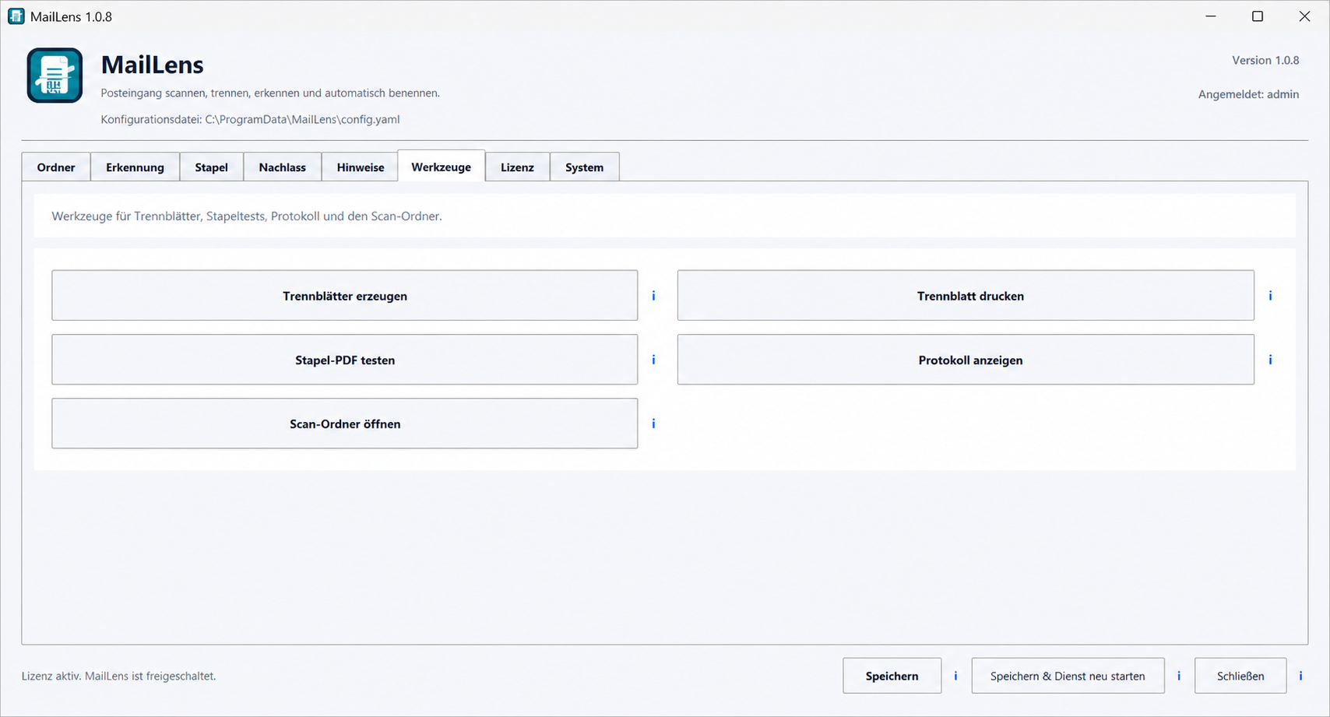Click info icon beside Stapel-PDF testen
This screenshot has width=1330, height=717.
(x=653, y=360)
